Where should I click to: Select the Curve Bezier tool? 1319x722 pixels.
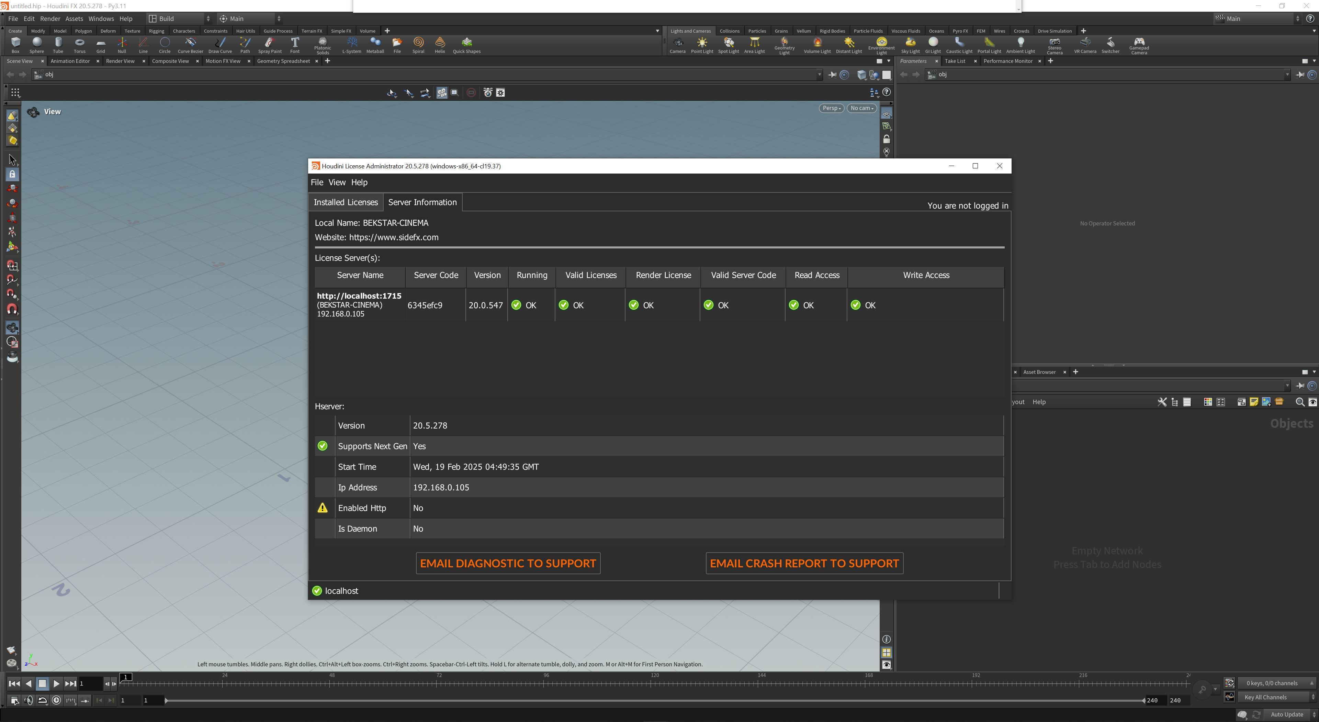tap(190, 45)
